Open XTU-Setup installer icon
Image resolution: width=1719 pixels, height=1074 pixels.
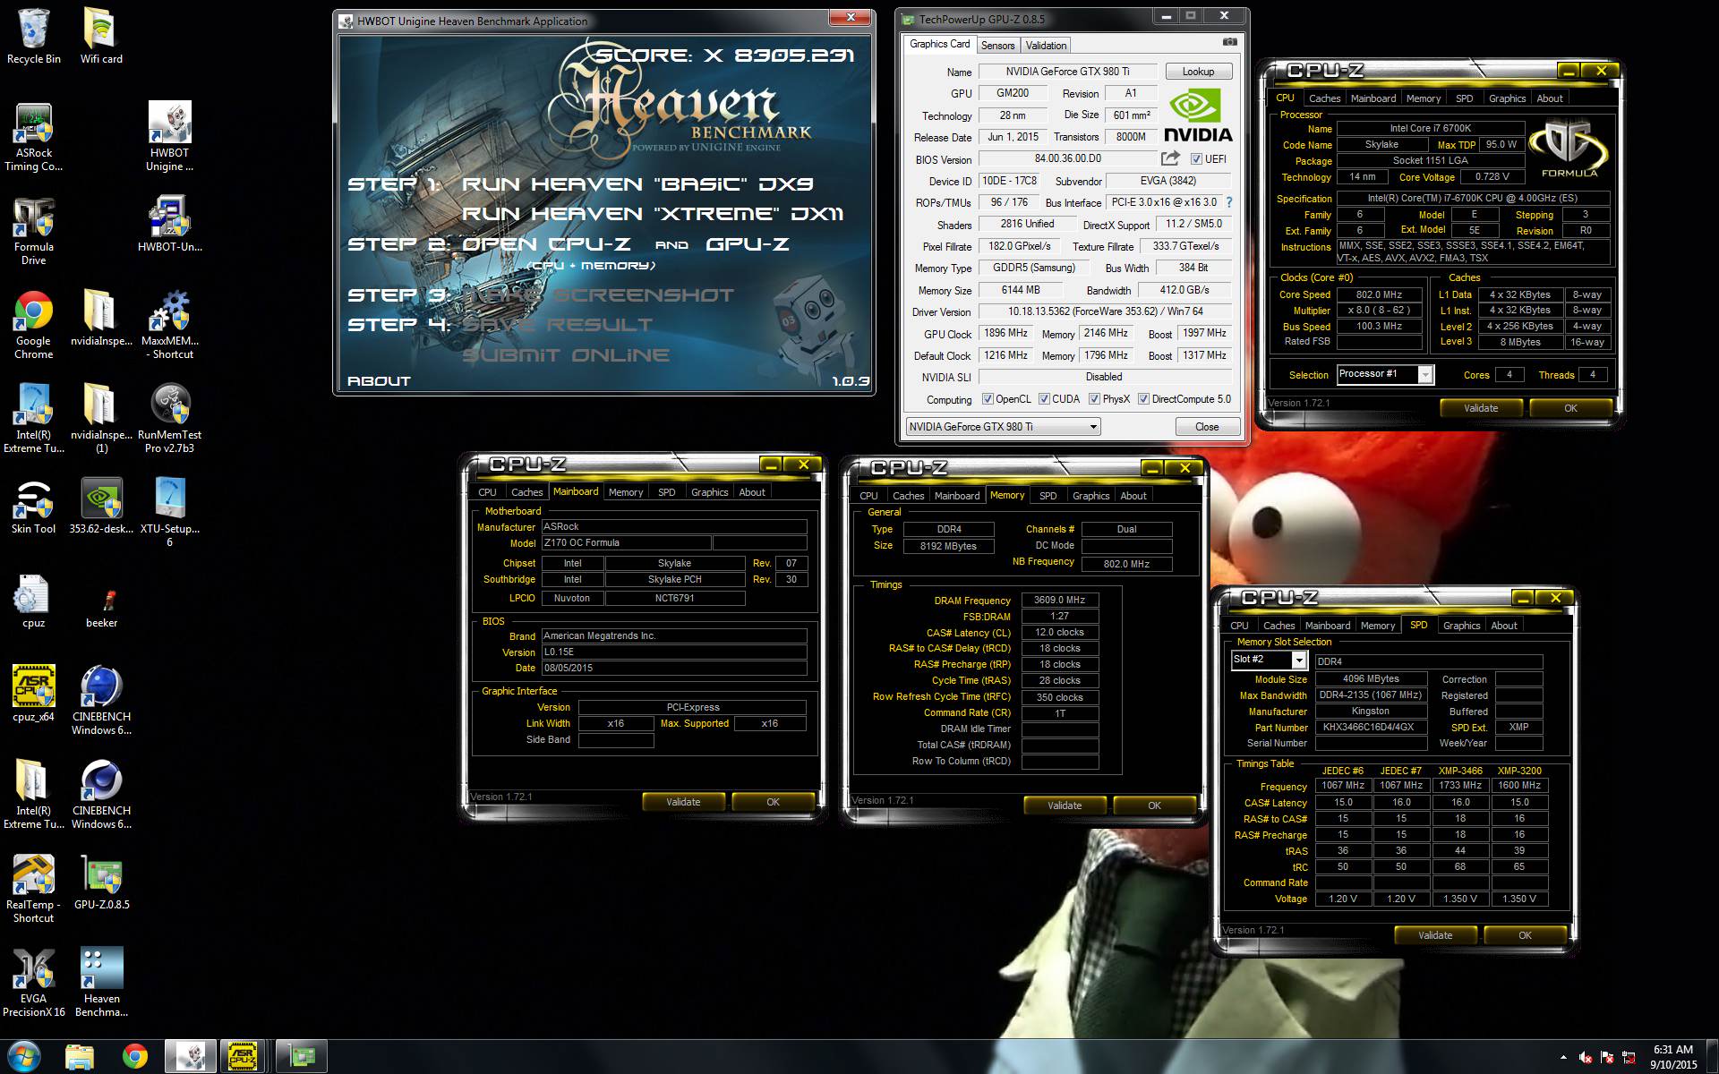pyautogui.click(x=170, y=512)
